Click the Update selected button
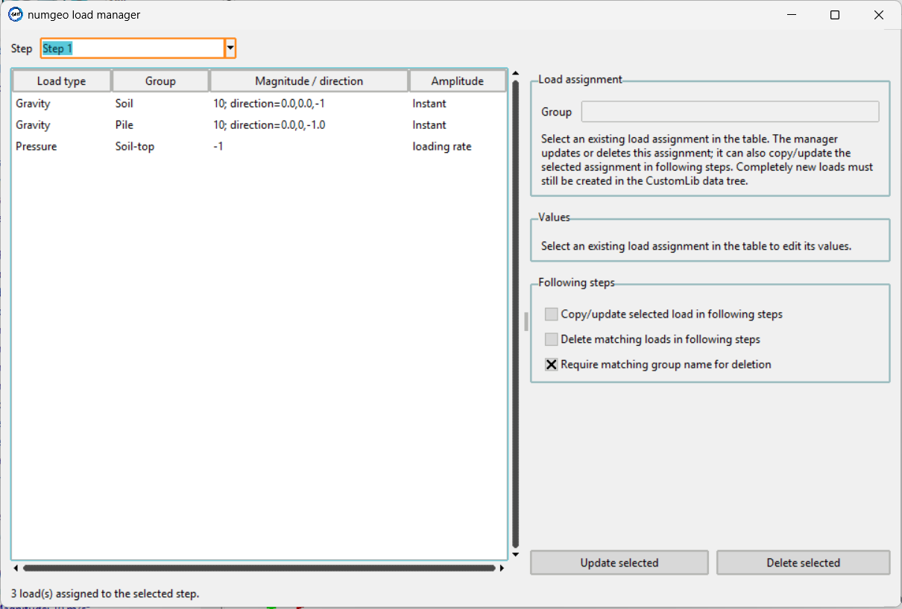The image size is (902, 609). point(619,563)
